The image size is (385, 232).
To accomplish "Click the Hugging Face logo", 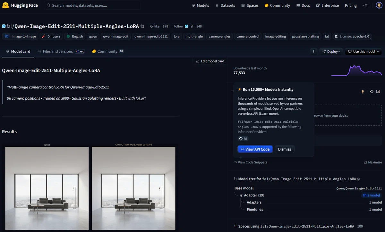I will coord(21,5).
